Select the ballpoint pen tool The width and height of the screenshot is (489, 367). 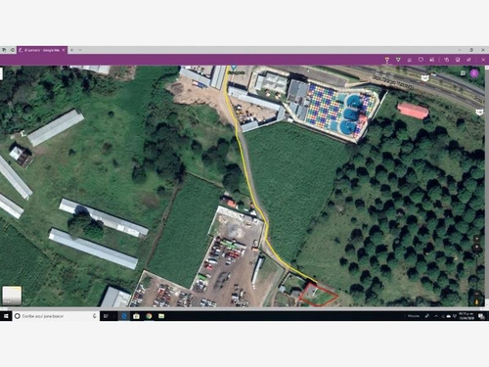coord(387,60)
